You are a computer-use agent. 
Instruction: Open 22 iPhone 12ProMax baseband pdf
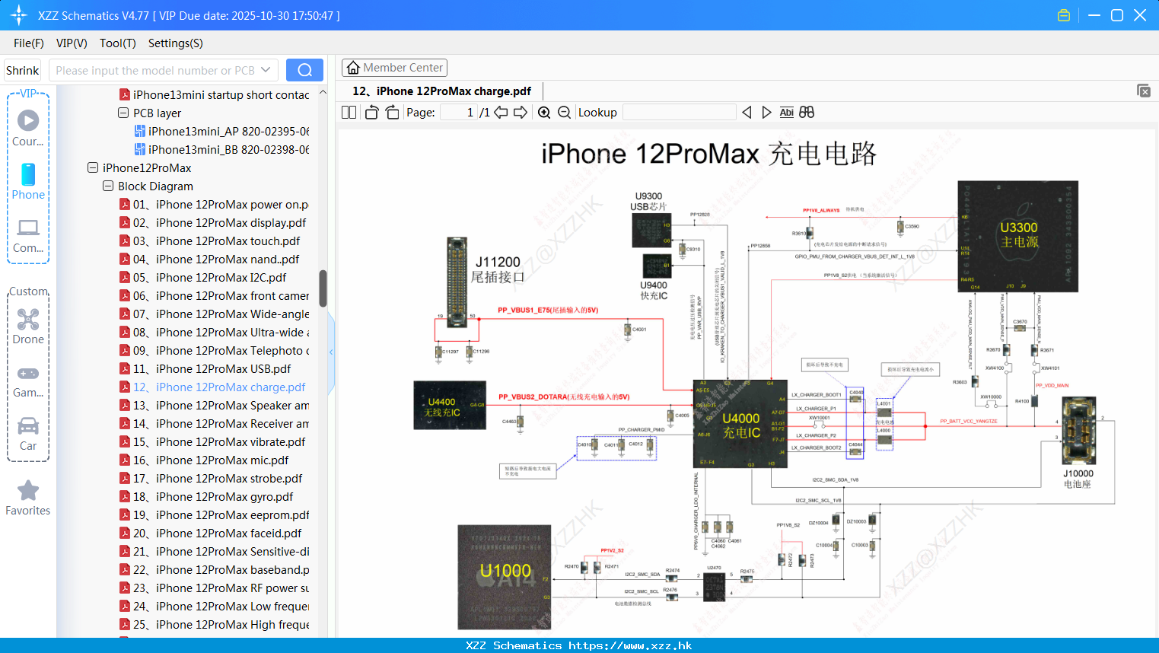coord(214,569)
